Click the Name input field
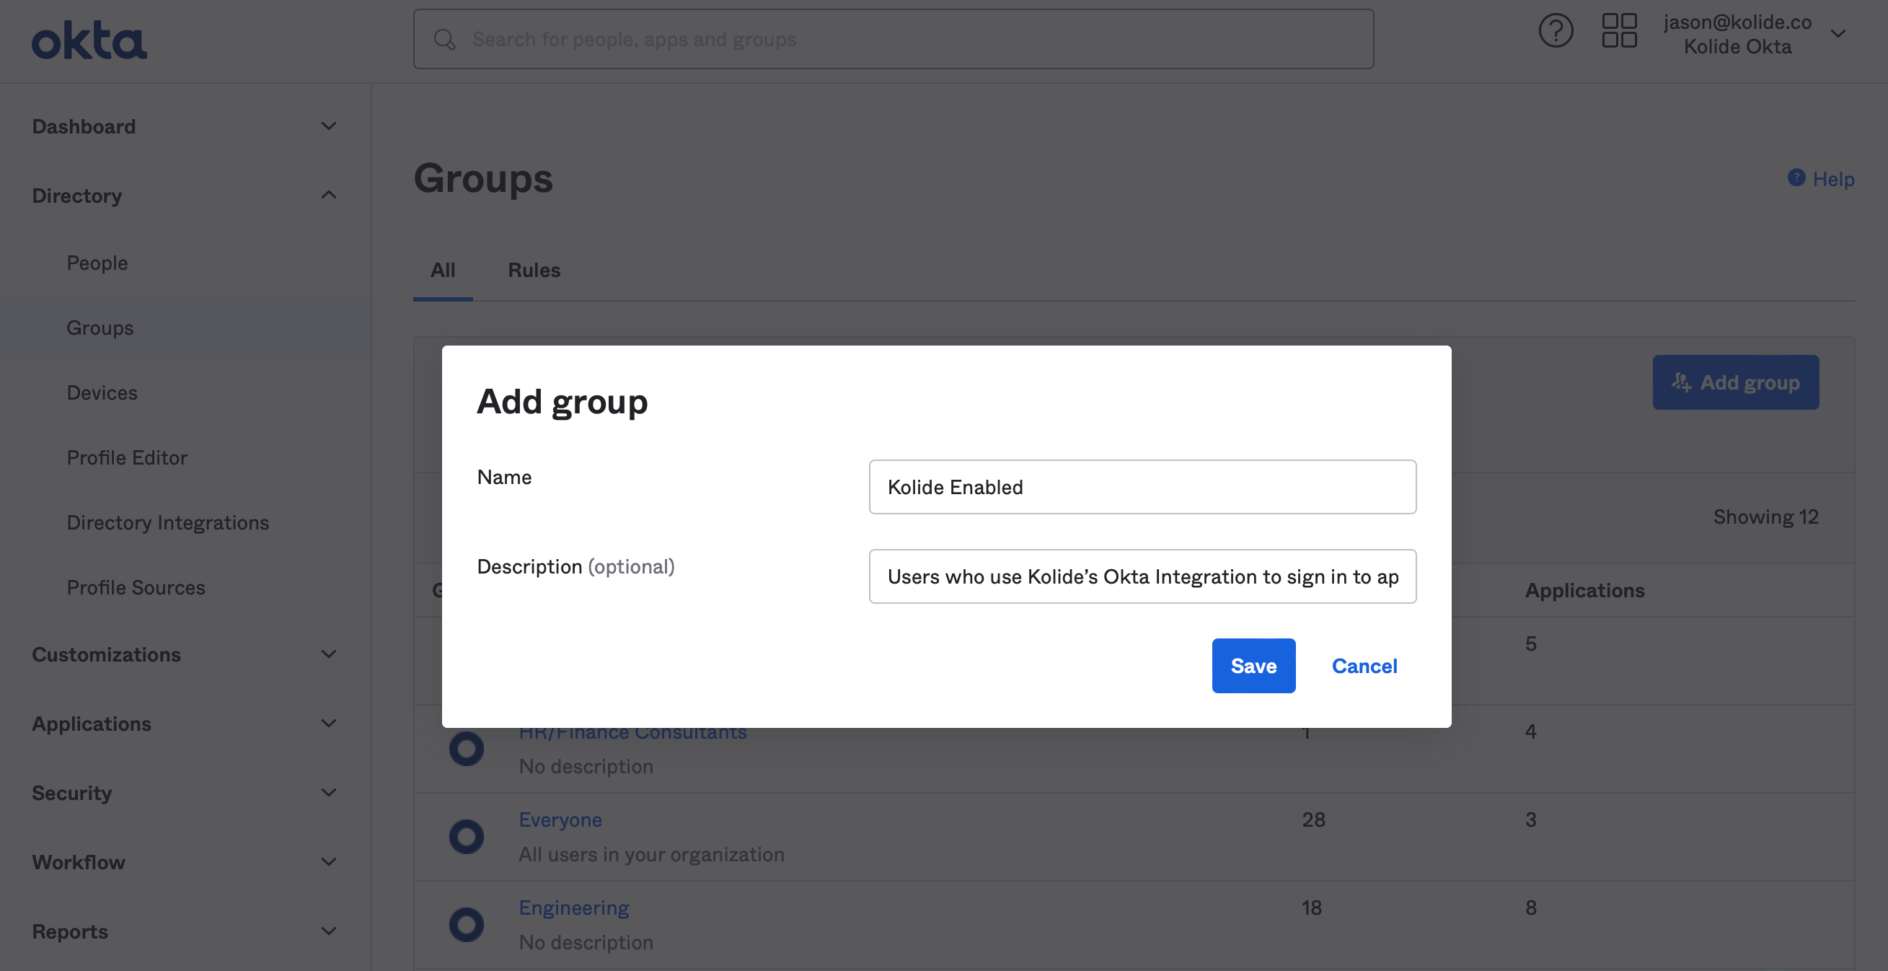 [1142, 487]
